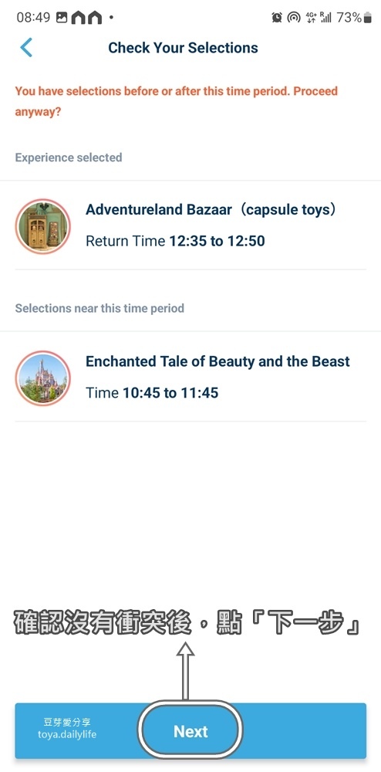This screenshot has width=381, height=772.
Task: Tap the orange Proceed anyway warning message
Action: [x=177, y=101]
